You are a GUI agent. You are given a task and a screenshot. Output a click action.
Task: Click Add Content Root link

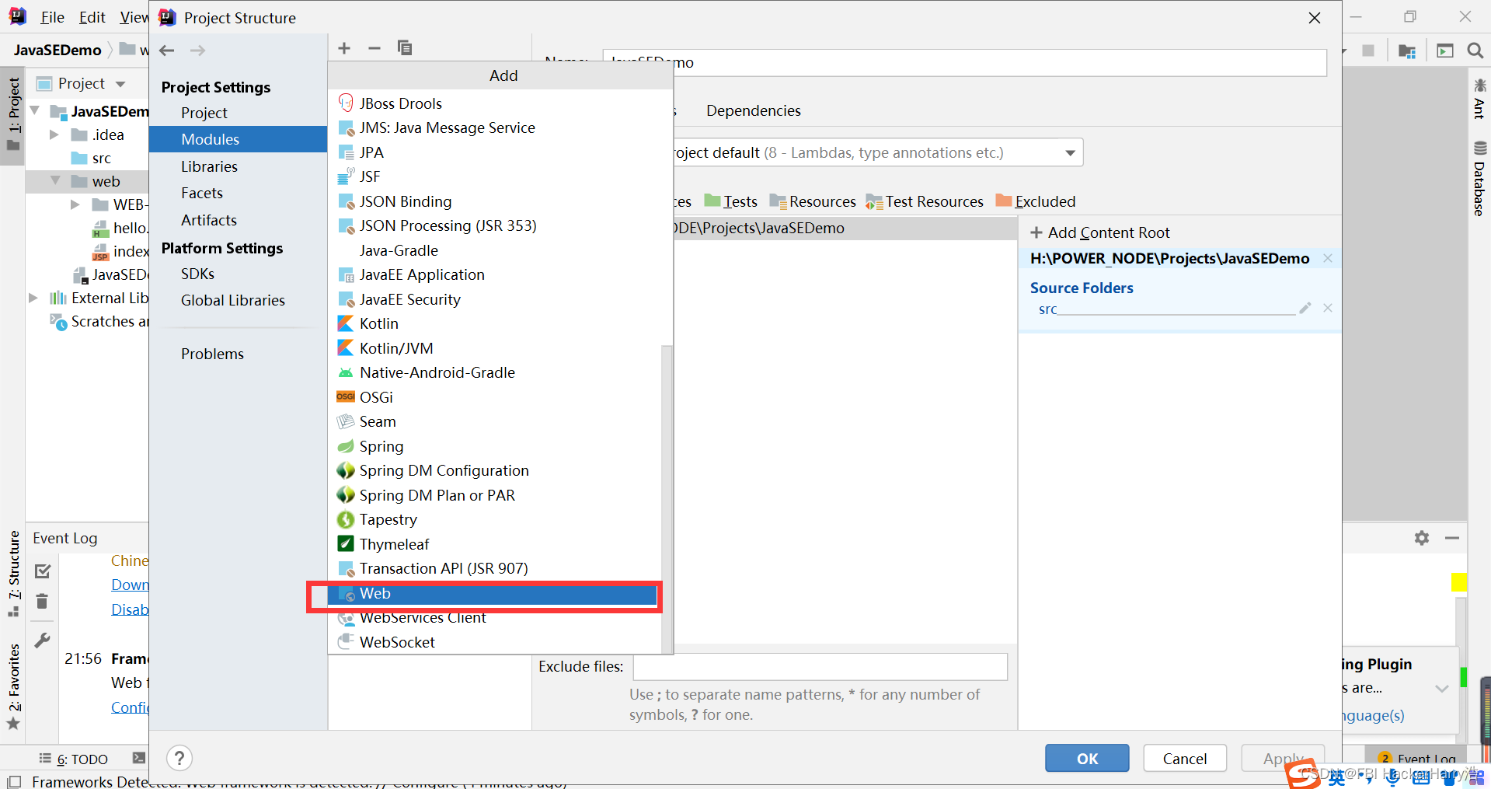[1100, 232]
